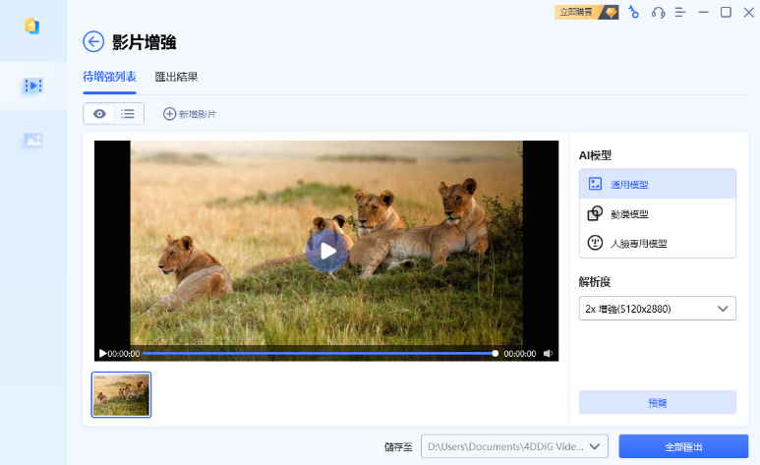
Task: Select 動漫模型 AI model
Action: [x=657, y=214]
